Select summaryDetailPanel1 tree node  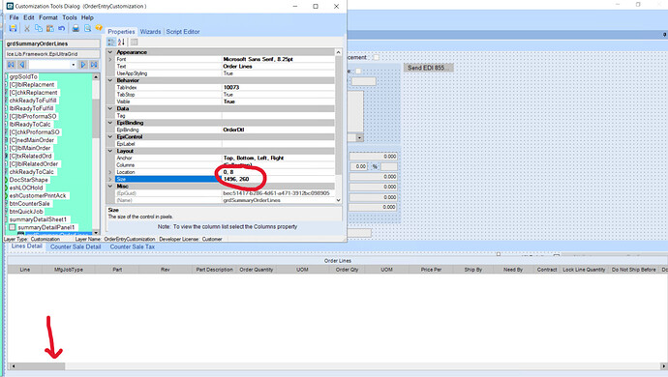coord(46,227)
